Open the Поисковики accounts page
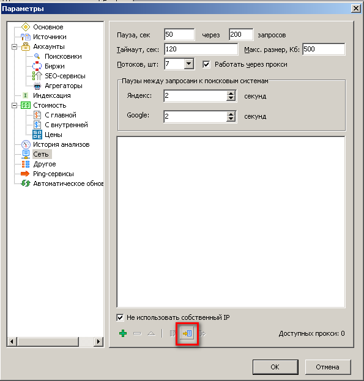Image resolution: width=364 pixels, height=381 pixels. [63, 56]
